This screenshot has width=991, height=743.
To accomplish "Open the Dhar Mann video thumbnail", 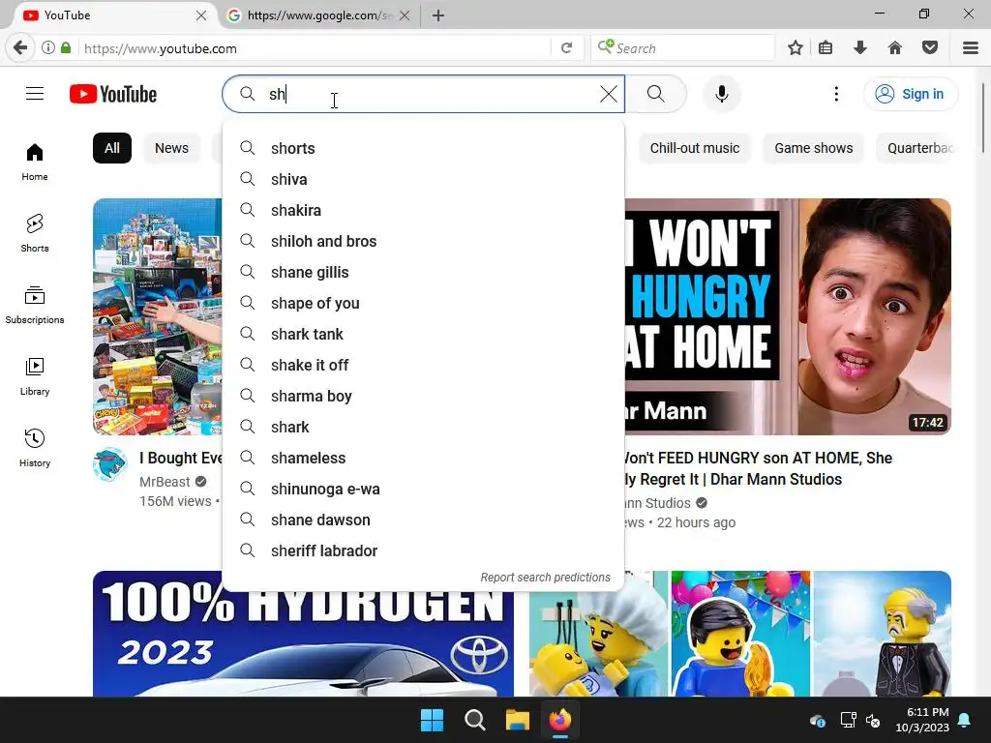I will (x=788, y=316).
